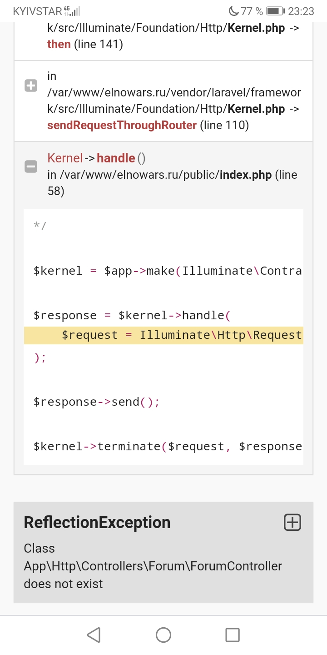Tap the battery icon in status bar
This screenshot has height=655, width=327.
(x=274, y=11)
